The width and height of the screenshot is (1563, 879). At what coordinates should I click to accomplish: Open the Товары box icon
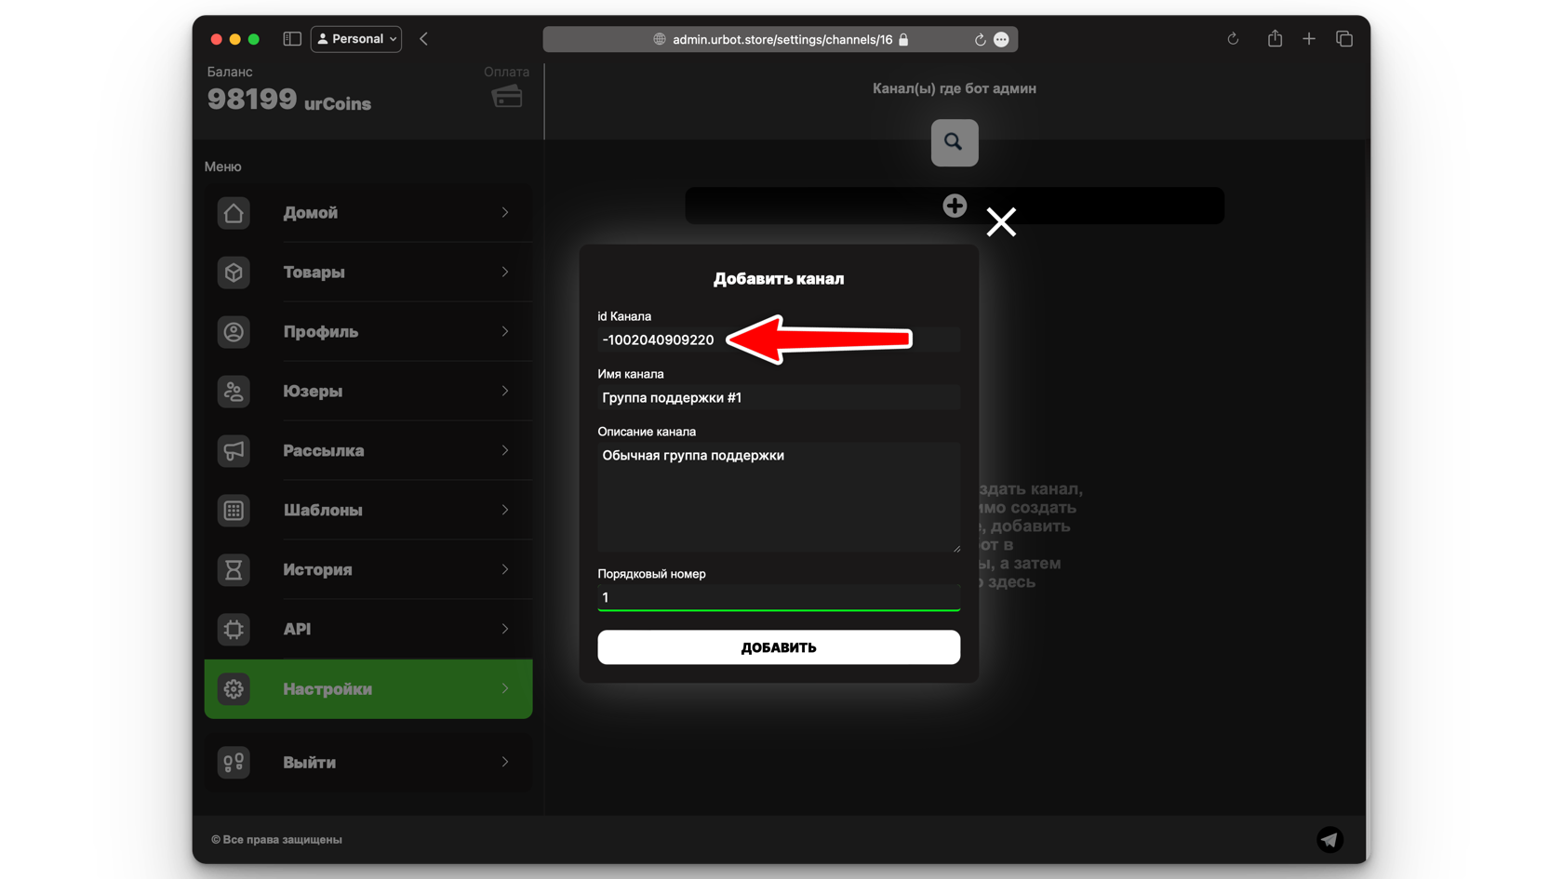pos(234,273)
